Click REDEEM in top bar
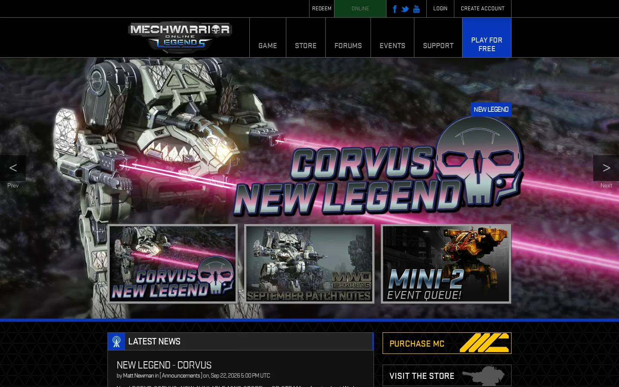Image resolution: width=619 pixels, height=387 pixels. 322,9
